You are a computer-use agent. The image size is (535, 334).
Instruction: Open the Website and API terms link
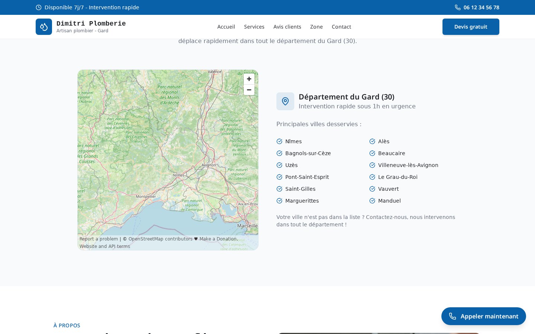click(x=105, y=246)
